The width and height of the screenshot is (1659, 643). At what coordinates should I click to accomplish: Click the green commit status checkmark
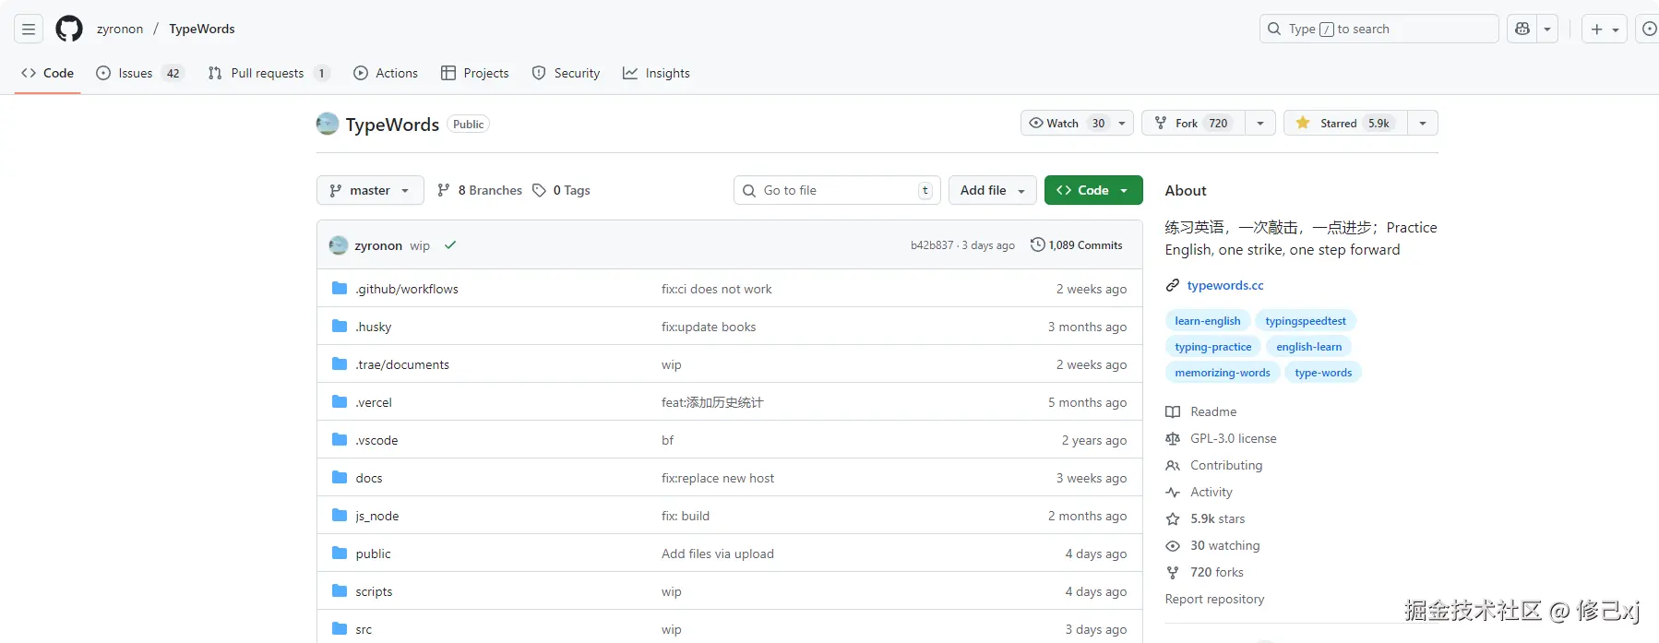(x=450, y=245)
